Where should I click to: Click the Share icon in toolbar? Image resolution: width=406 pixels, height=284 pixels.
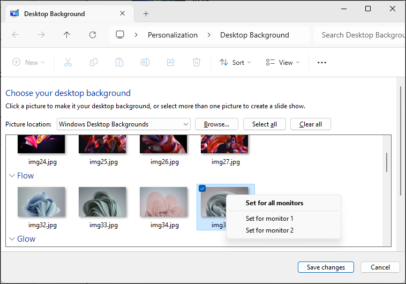coord(171,62)
